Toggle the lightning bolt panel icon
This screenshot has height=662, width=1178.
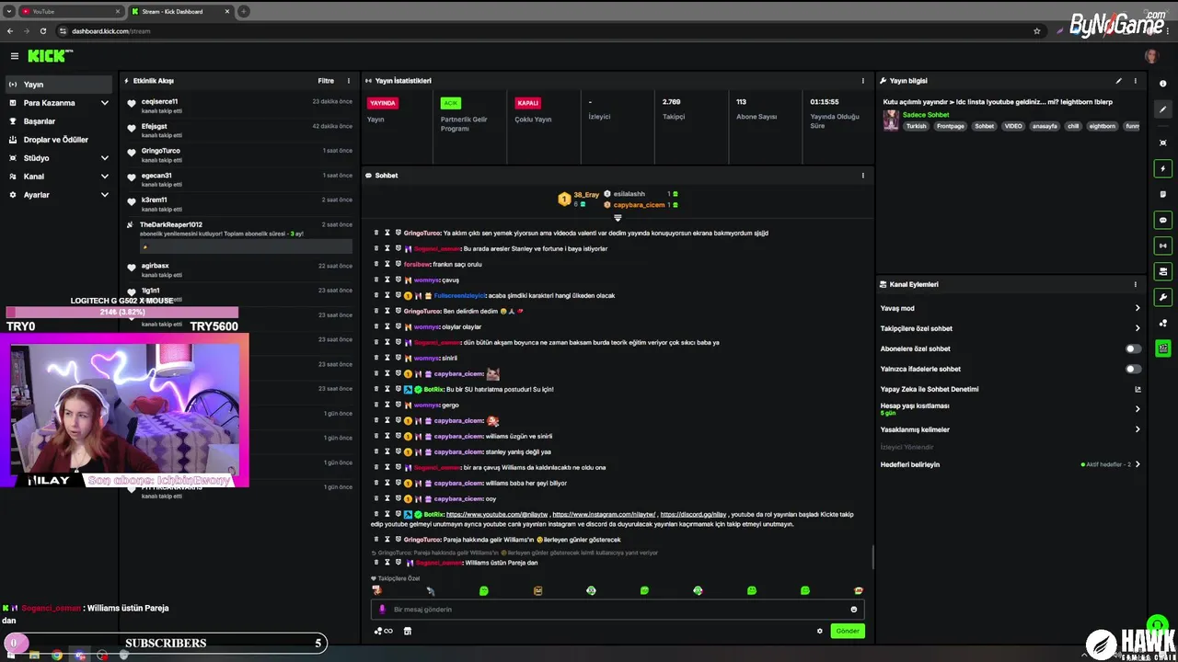coord(1163,168)
